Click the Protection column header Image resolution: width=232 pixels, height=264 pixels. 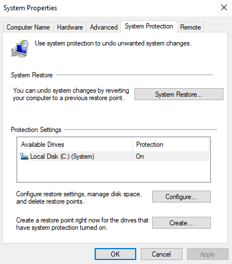coord(170,145)
